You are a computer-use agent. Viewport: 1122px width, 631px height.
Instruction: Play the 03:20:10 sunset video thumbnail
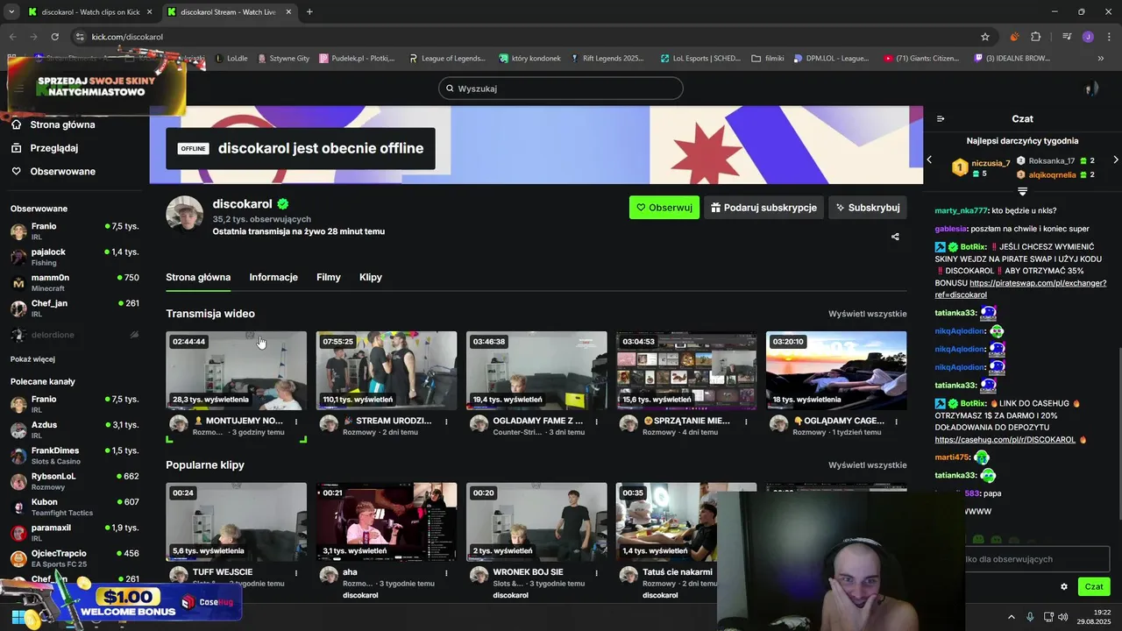tap(836, 371)
